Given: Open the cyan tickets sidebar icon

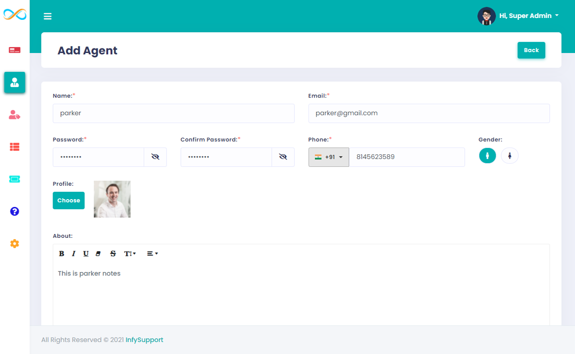Looking at the screenshot, I should click(15, 179).
